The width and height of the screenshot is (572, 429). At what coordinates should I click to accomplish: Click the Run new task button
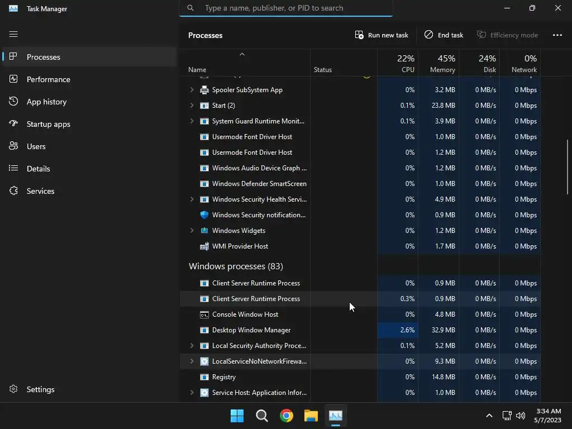[x=381, y=35]
